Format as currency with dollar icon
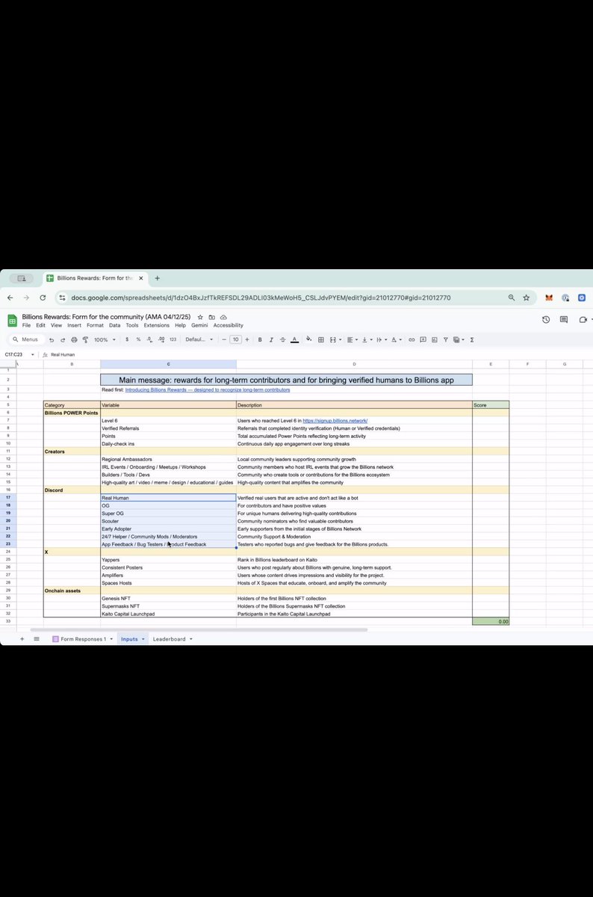The image size is (593, 897). pyautogui.click(x=127, y=339)
